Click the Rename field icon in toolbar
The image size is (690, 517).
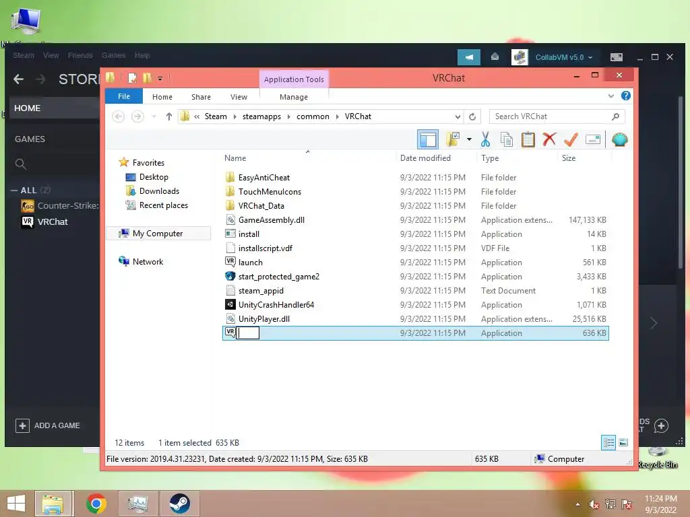(x=593, y=140)
